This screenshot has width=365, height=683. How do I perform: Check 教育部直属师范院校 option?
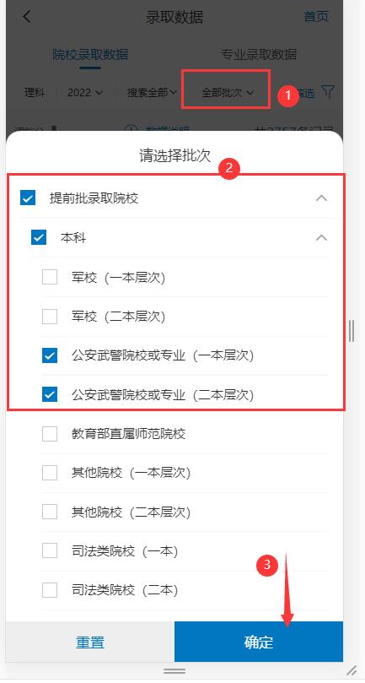click(50, 434)
